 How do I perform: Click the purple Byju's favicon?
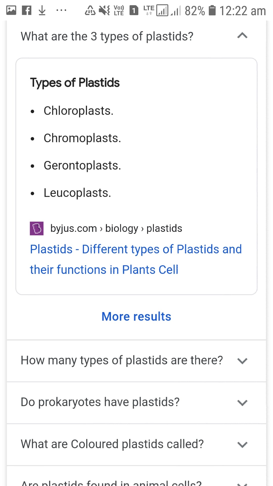37,228
